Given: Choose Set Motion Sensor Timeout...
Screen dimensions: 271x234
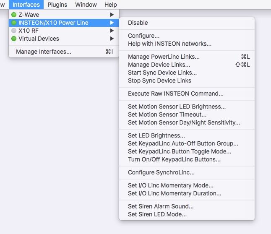Looking at the screenshot, I should click(187, 114).
